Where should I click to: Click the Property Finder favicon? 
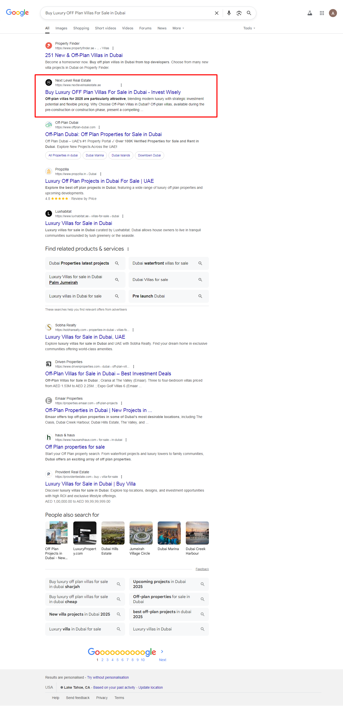(x=48, y=45)
